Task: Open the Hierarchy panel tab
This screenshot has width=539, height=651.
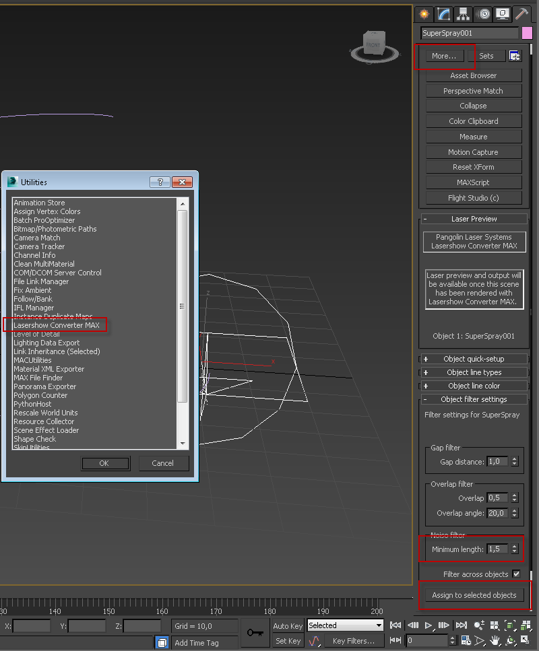Action: [463, 13]
